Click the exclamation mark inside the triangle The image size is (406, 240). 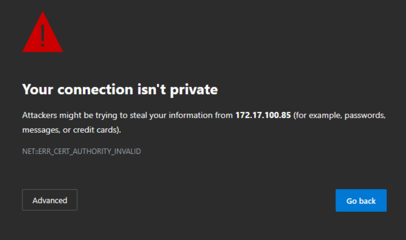(x=42, y=36)
